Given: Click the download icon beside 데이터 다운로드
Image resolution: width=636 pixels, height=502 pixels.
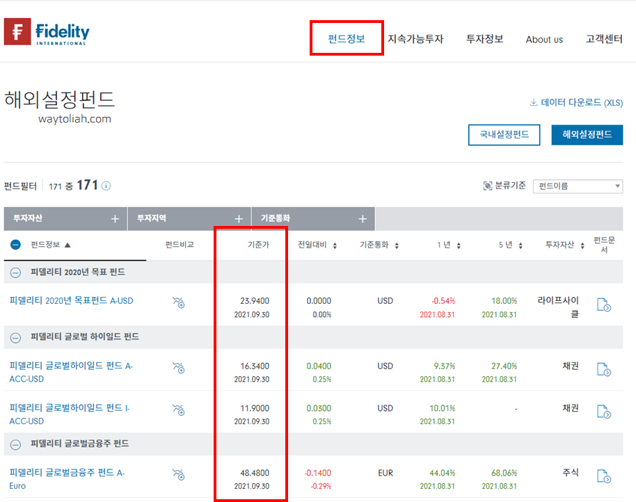Looking at the screenshot, I should click(x=534, y=102).
